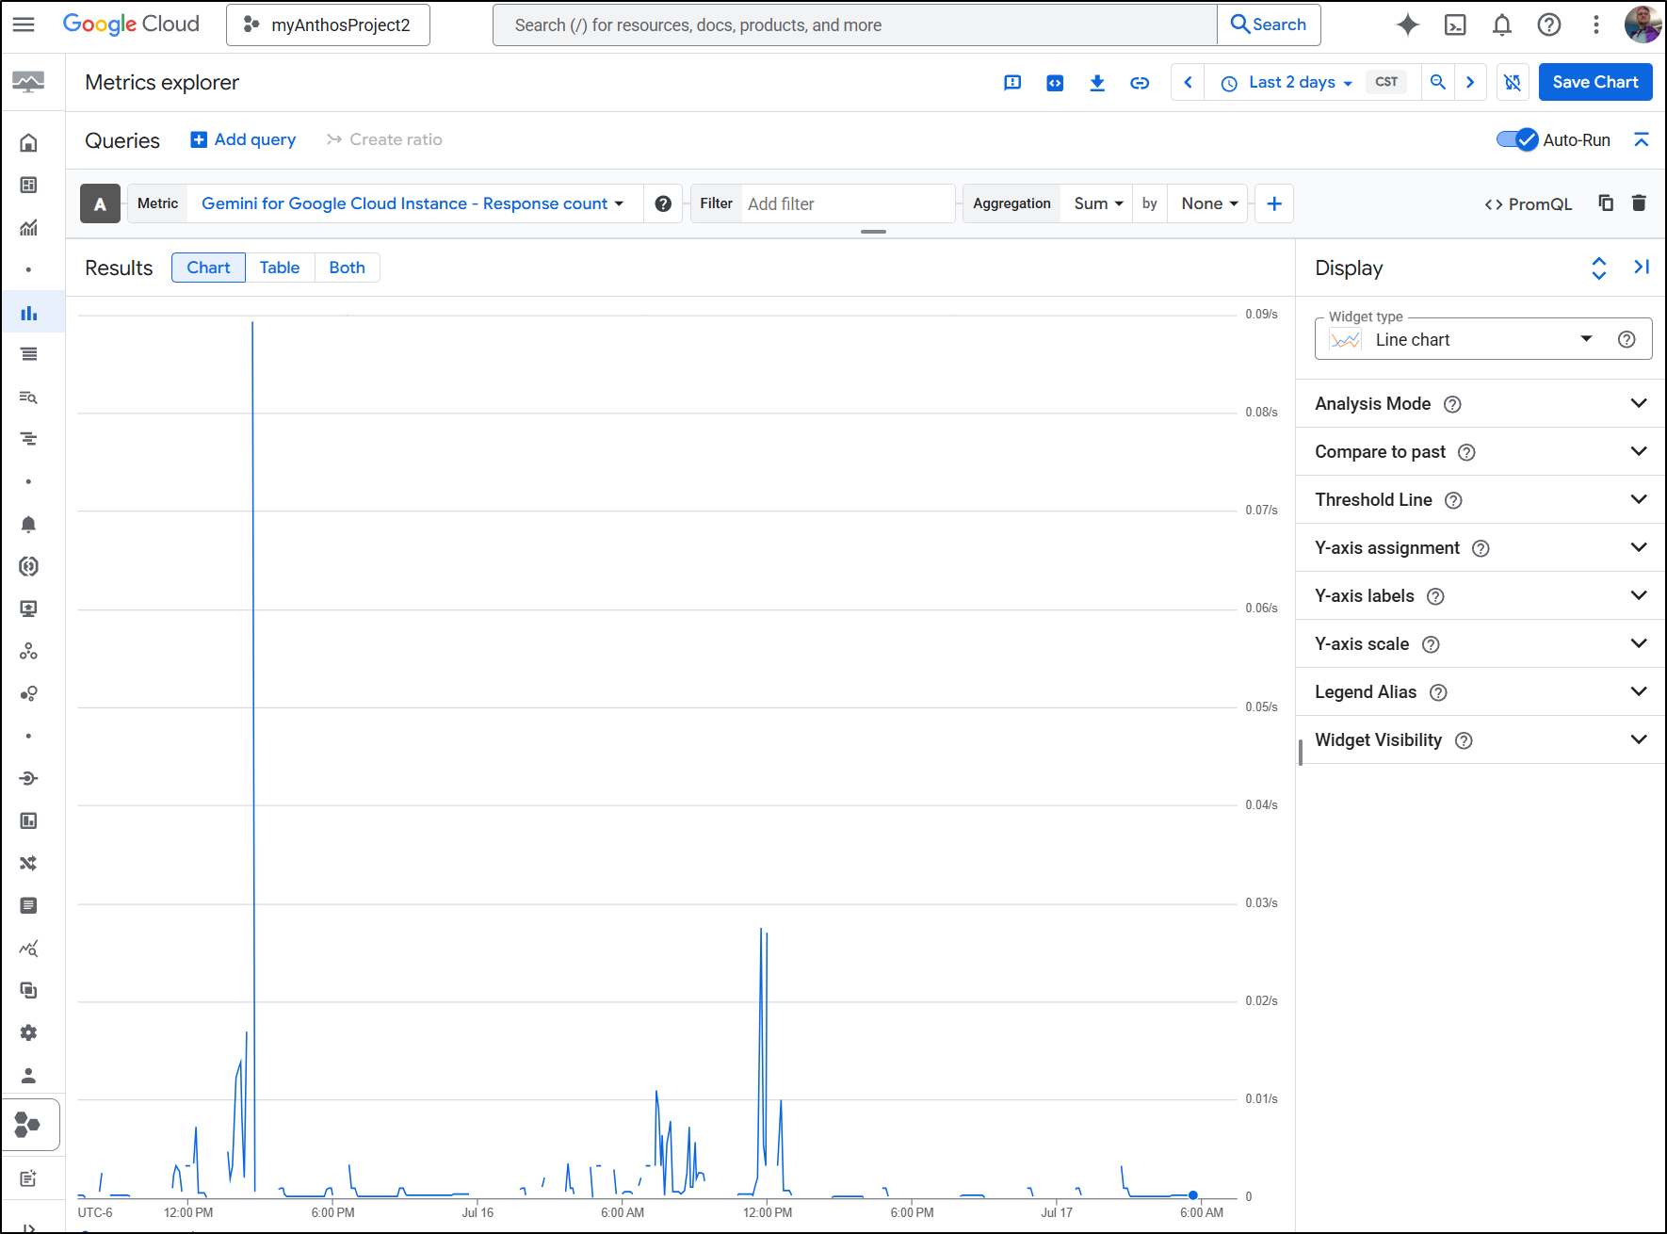Viewport: 1667px width, 1234px height.
Task: Go to the Google Cloud home logo
Action: tap(131, 24)
